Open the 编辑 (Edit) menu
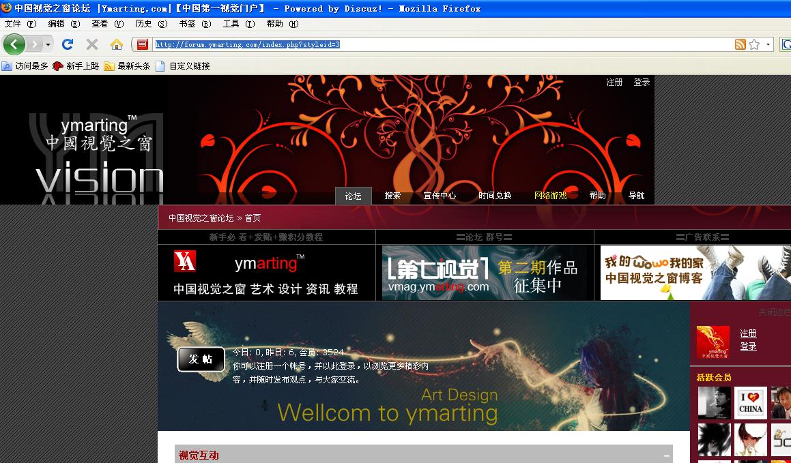This screenshot has height=463, width=791. click(x=64, y=24)
